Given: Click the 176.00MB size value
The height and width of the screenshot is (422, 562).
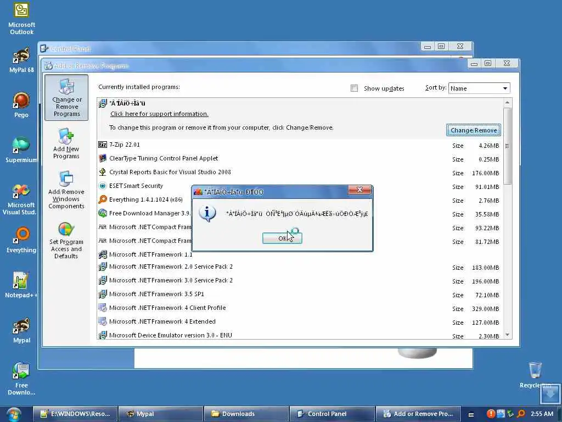Looking at the screenshot, I should (485, 173).
